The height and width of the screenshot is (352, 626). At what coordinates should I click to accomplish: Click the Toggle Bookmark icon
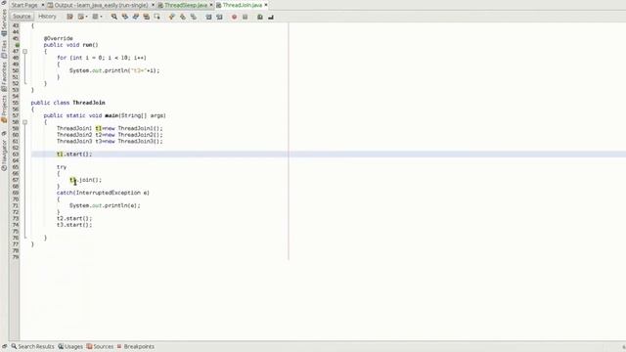tap(194, 17)
